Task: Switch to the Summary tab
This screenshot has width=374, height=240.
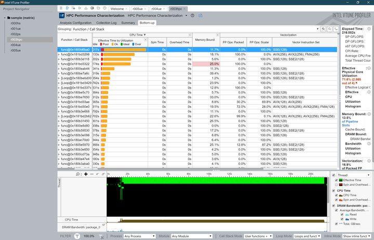Action: [x=128, y=23]
